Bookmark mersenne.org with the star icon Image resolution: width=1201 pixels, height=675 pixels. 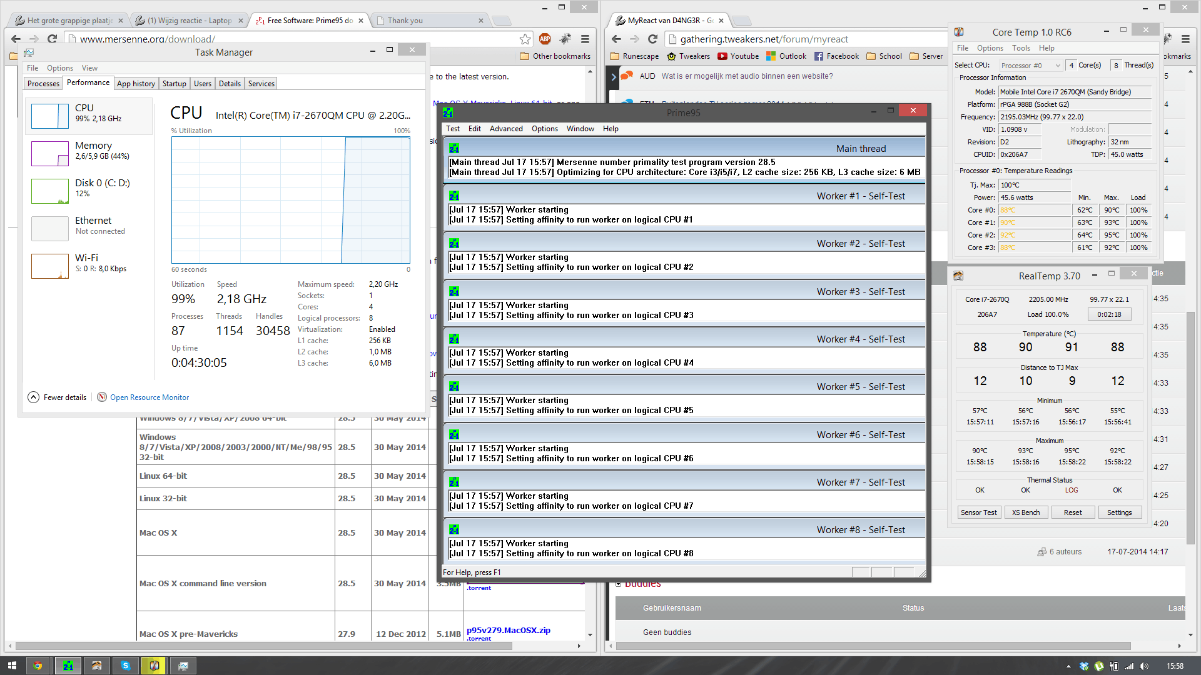(525, 39)
